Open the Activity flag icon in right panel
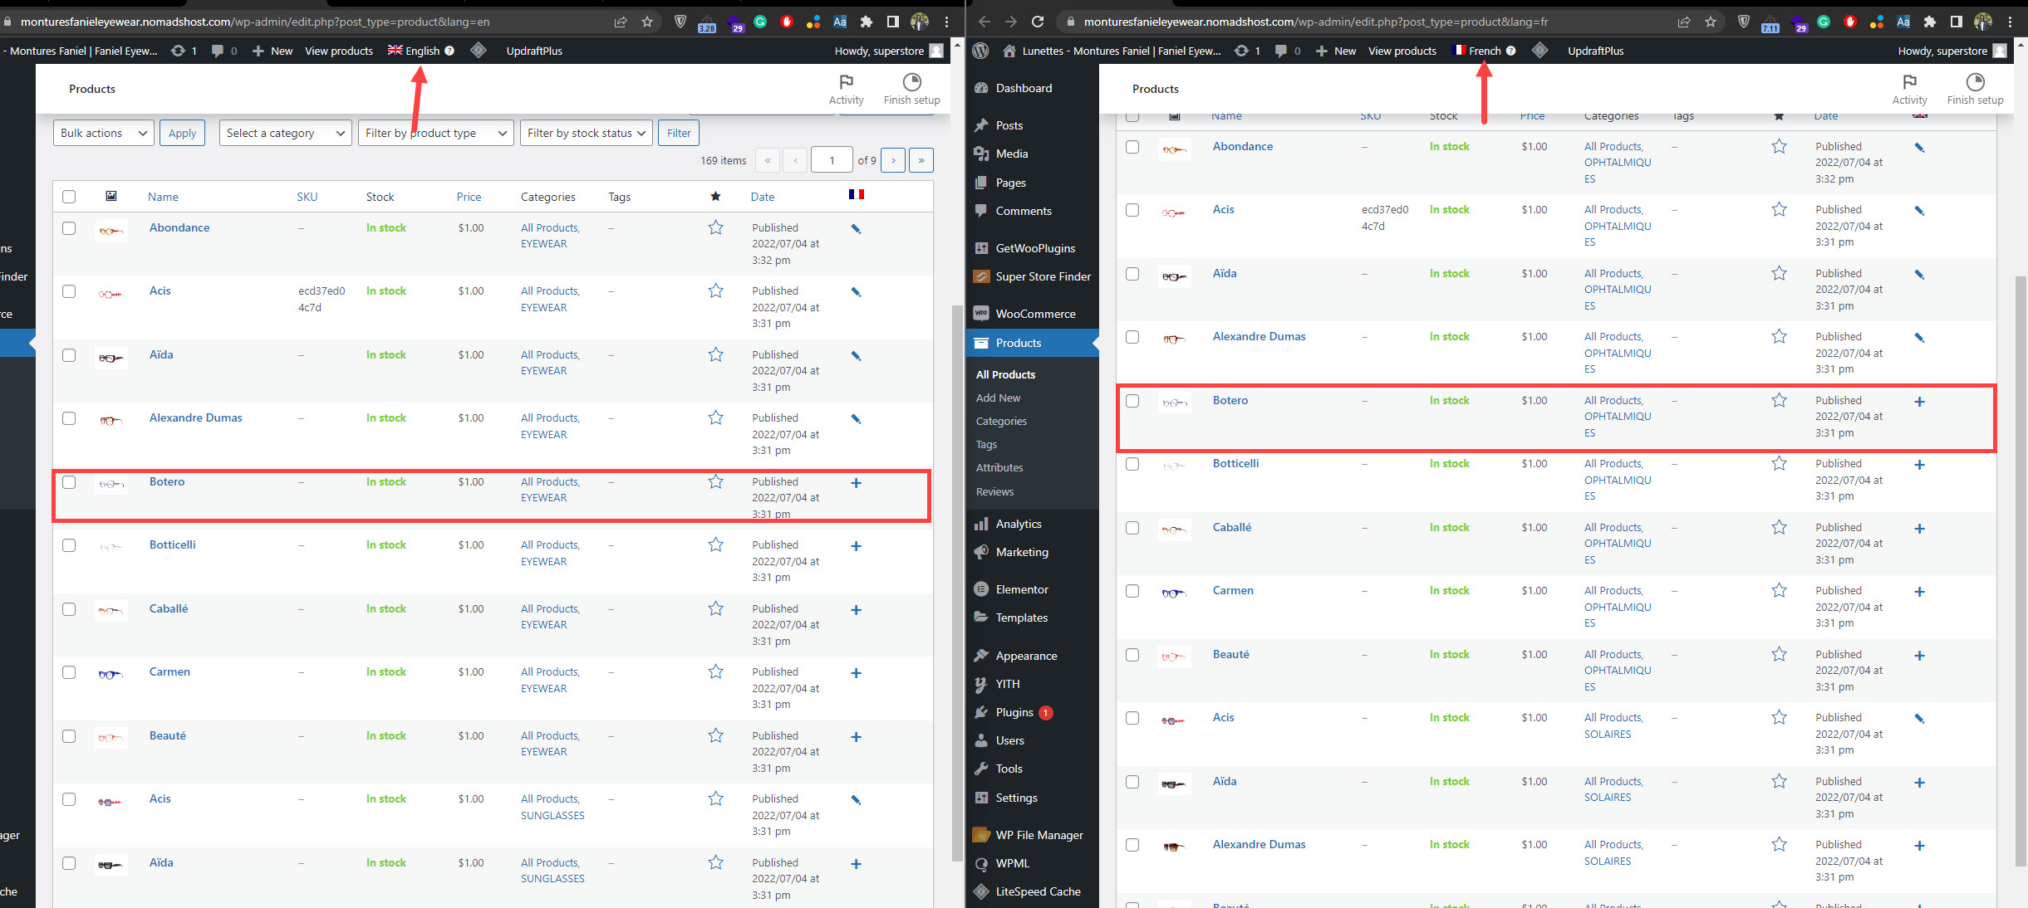The height and width of the screenshot is (908, 2028). pos(1909,81)
